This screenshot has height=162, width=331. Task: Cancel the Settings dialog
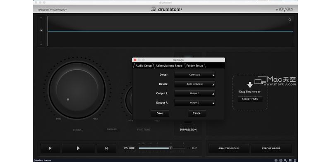(197, 113)
